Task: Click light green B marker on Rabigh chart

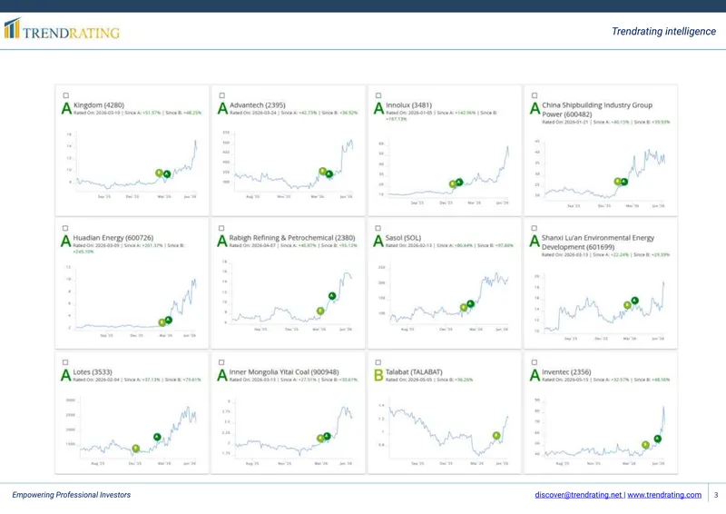Action: [320, 311]
